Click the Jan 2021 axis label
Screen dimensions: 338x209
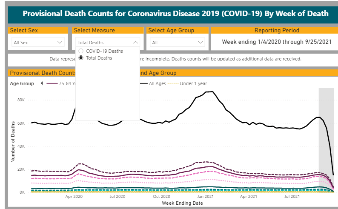(x=206, y=197)
